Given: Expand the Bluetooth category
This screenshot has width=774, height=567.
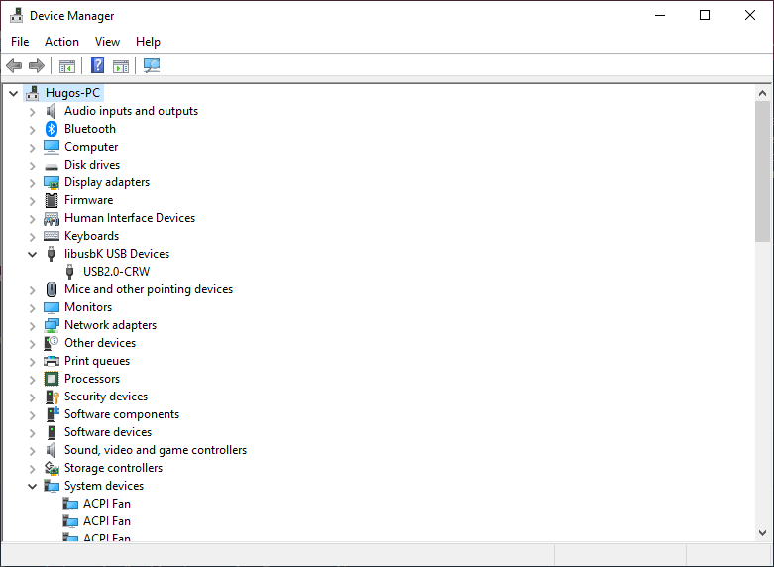Looking at the screenshot, I should 32,130.
